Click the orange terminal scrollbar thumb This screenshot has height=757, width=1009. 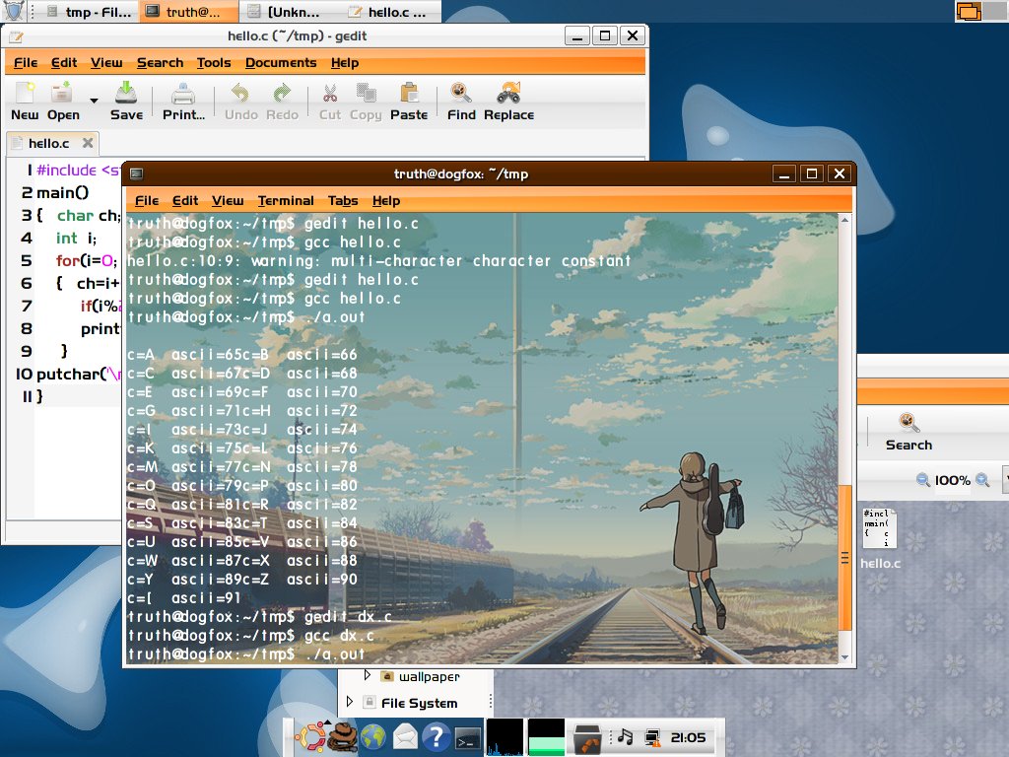click(x=844, y=558)
